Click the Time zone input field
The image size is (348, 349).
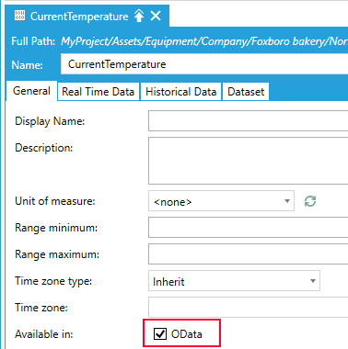[249, 307]
